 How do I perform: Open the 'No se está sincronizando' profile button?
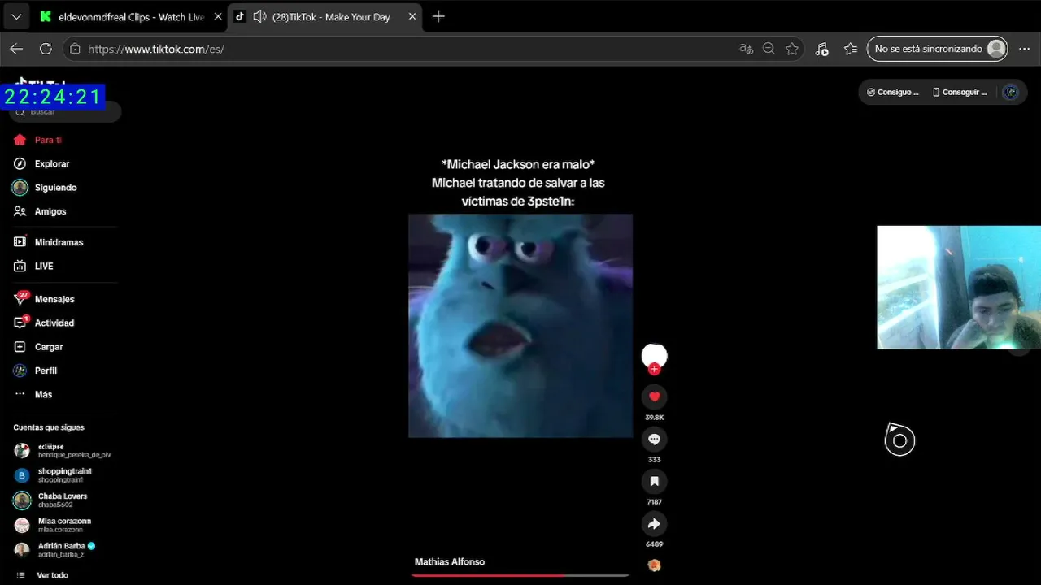point(938,49)
